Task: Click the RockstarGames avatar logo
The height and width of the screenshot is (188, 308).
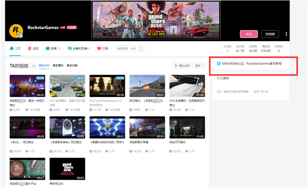Action: pyautogui.click(x=16, y=31)
